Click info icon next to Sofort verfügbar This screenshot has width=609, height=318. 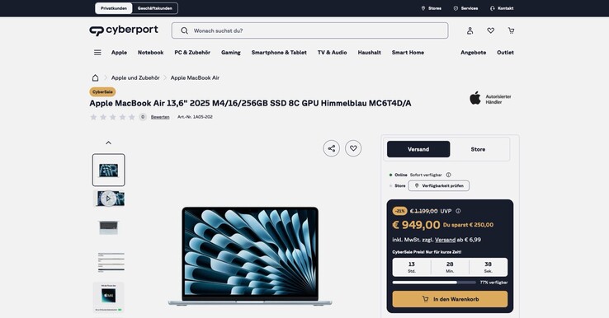pos(449,175)
